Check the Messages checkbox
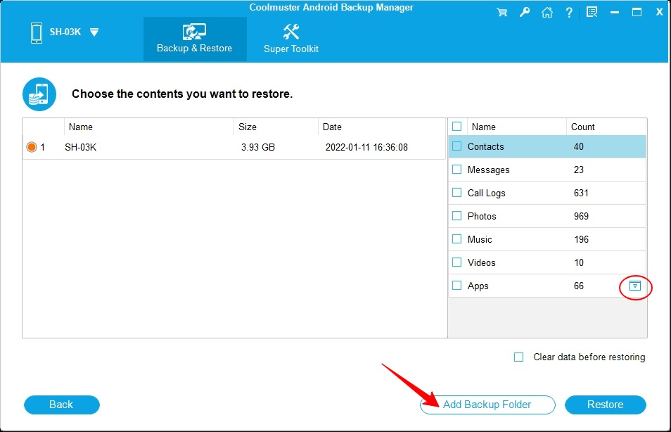The image size is (671, 432). [x=457, y=169]
